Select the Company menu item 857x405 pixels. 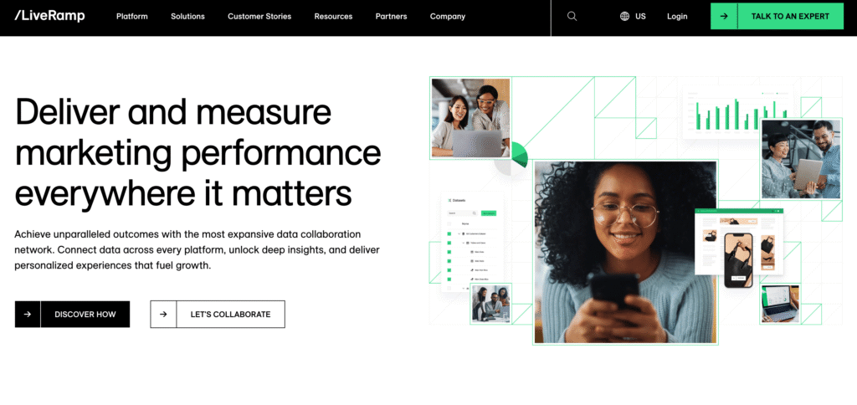click(x=448, y=17)
